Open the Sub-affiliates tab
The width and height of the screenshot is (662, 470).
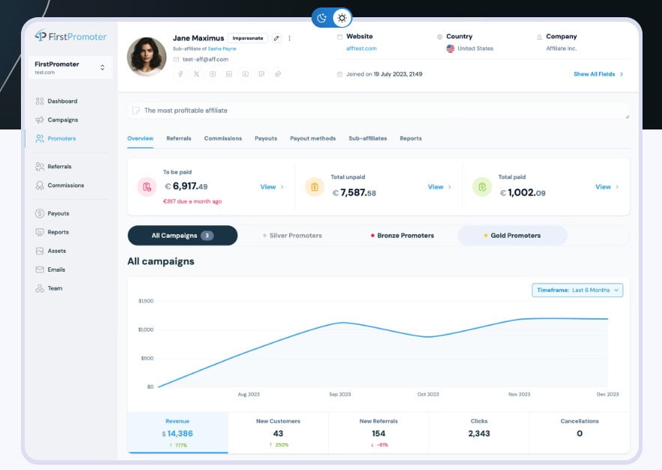[x=368, y=138]
